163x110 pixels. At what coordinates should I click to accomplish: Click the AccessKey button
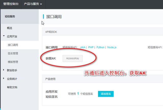click(73, 58)
